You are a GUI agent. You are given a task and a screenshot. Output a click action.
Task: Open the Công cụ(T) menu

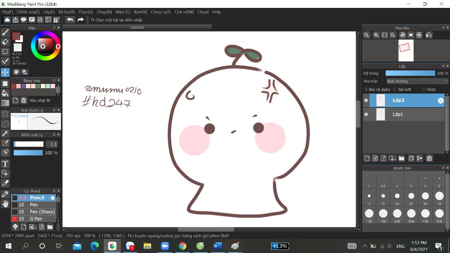(x=161, y=12)
